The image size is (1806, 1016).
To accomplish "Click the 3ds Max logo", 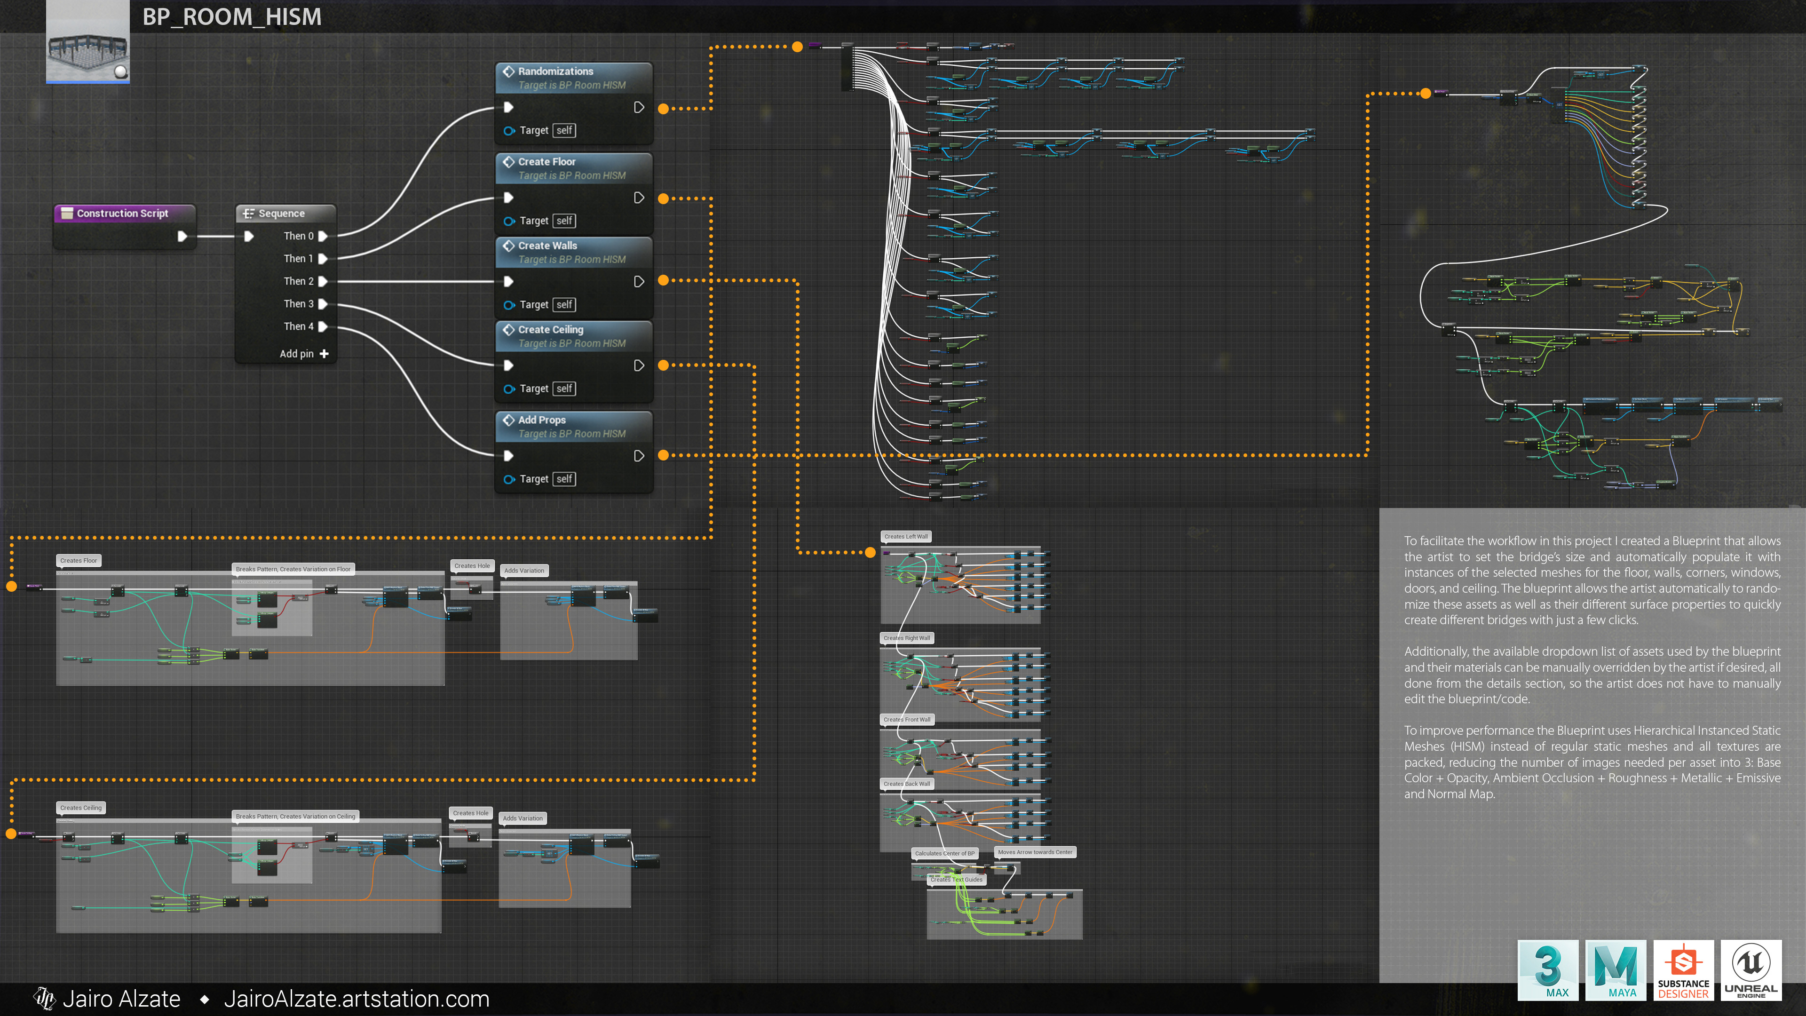I will coord(1548,970).
